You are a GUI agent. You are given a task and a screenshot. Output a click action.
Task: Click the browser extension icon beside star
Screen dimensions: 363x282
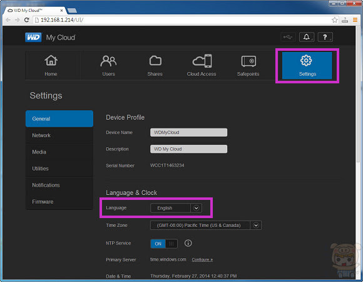(x=345, y=20)
